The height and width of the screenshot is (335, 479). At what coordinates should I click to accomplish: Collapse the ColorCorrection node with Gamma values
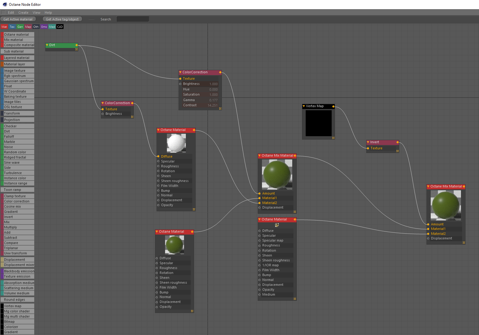(180, 72)
